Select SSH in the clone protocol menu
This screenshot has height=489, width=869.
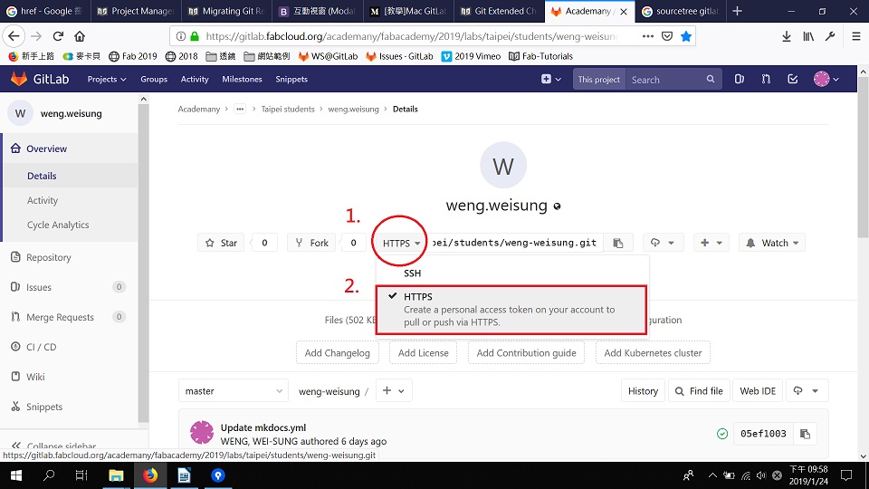pos(413,273)
